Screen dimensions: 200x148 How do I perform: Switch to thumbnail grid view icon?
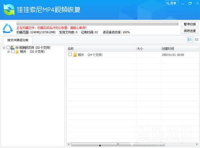pos(196,40)
